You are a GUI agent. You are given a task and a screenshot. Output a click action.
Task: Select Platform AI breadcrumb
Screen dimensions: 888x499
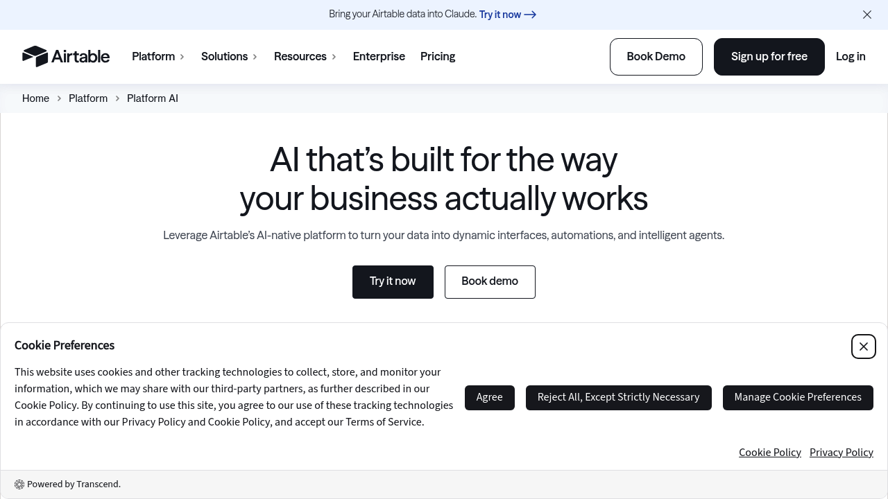(x=153, y=98)
